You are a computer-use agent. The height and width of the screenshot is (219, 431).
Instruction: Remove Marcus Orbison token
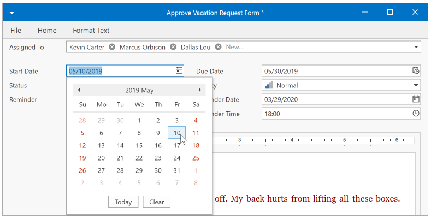(173, 47)
